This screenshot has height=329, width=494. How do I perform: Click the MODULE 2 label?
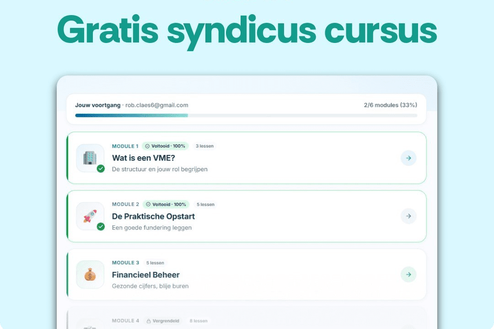[125, 204]
